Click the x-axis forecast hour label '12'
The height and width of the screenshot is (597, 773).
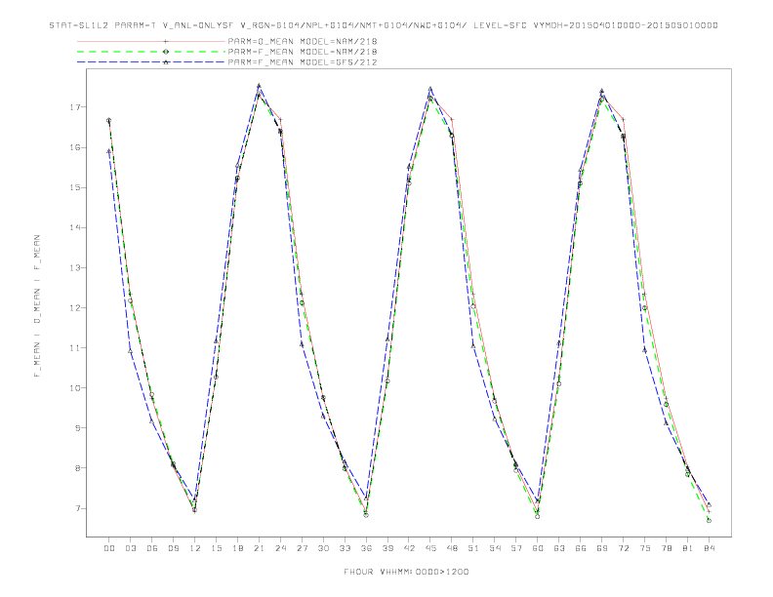[x=195, y=548]
